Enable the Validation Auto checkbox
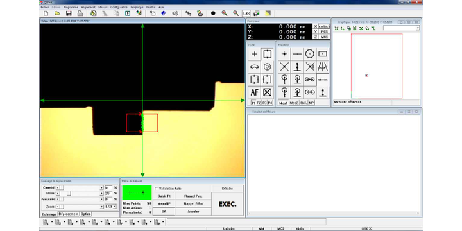The width and height of the screenshot is (462, 231). point(156,188)
